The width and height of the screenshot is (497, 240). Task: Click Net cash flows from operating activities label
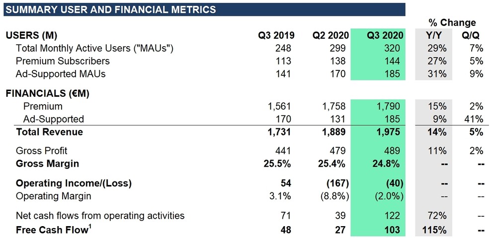tap(100, 216)
